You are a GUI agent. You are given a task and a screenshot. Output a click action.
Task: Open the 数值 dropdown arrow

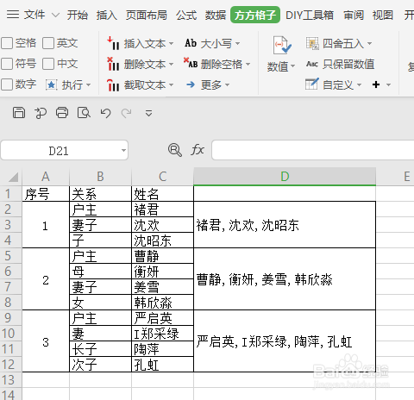[x=292, y=66]
